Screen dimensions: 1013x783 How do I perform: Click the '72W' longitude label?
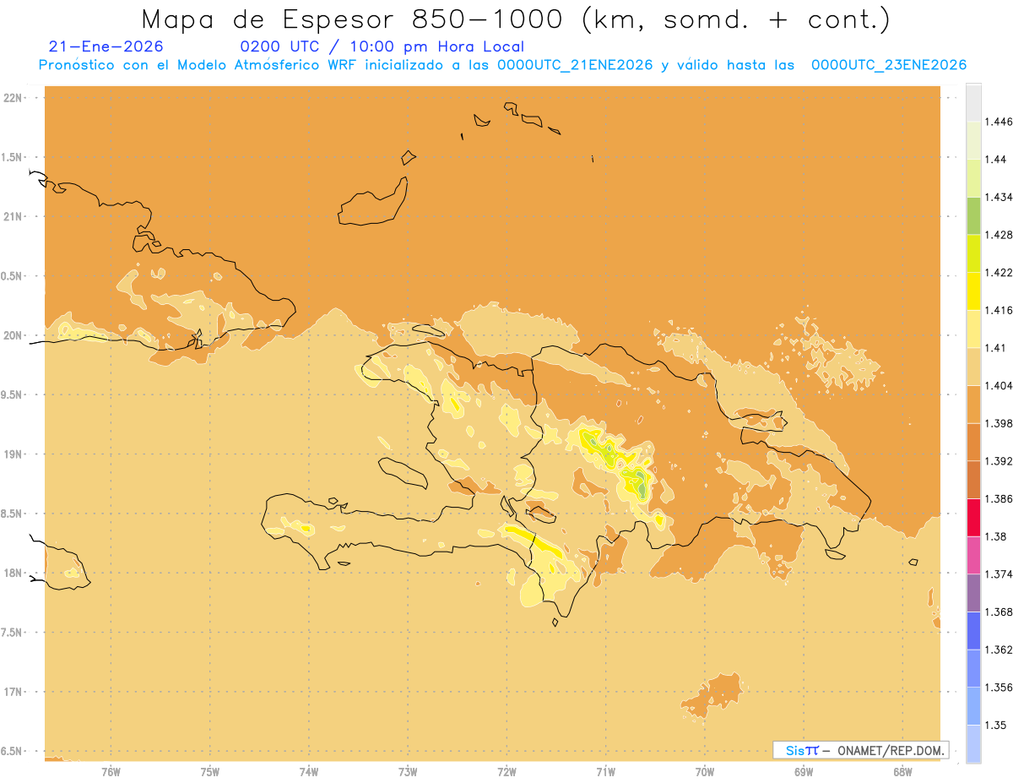[x=506, y=772]
